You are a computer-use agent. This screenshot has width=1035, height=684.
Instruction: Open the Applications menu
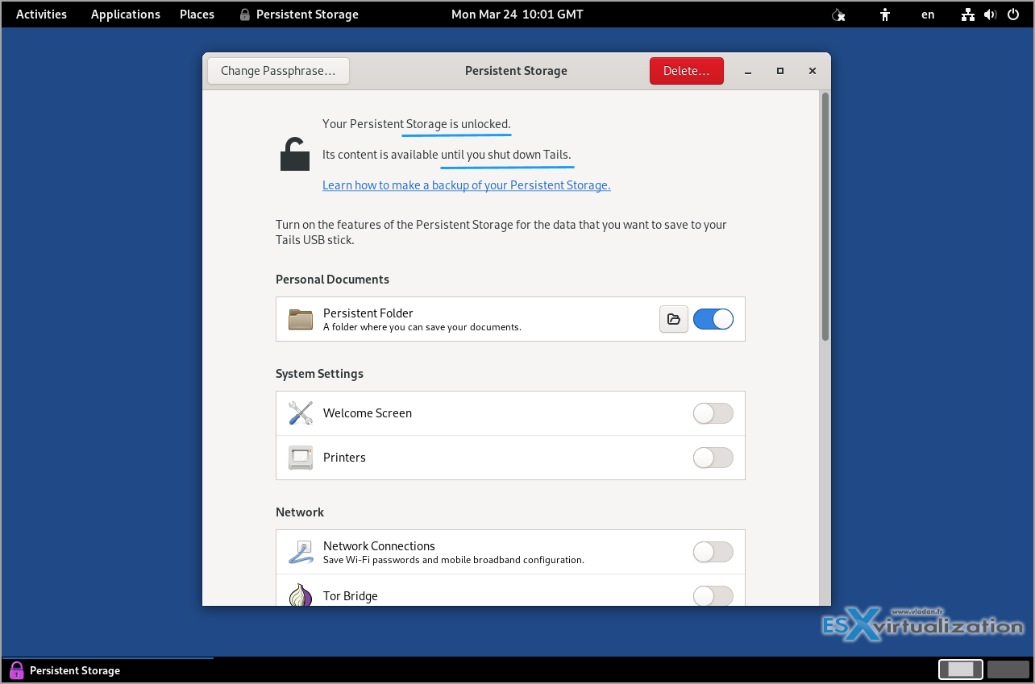click(x=126, y=15)
